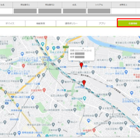Click the 駒込小 school icon

tap(69, 122)
